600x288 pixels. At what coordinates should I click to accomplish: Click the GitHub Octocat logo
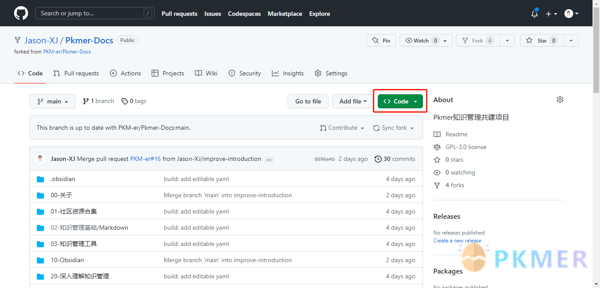coord(21,13)
